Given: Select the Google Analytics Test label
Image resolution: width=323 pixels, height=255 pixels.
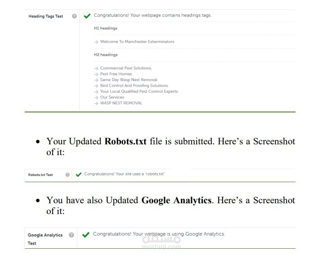Looking at the screenshot, I should 45,239.
